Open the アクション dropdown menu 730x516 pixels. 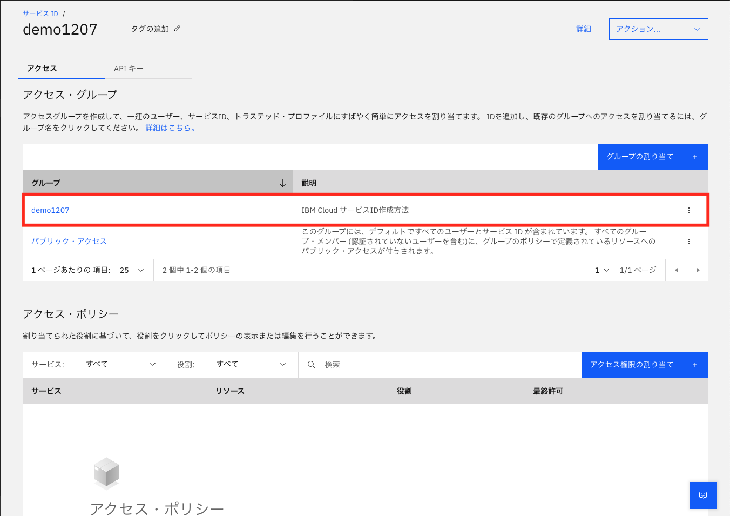click(x=658, y=29)
